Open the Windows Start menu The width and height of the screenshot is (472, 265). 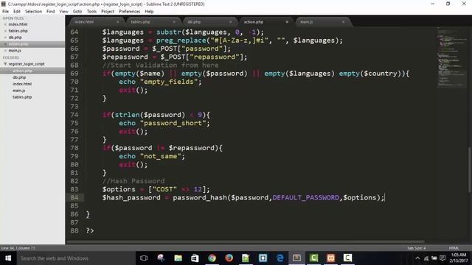pos(8,258)
